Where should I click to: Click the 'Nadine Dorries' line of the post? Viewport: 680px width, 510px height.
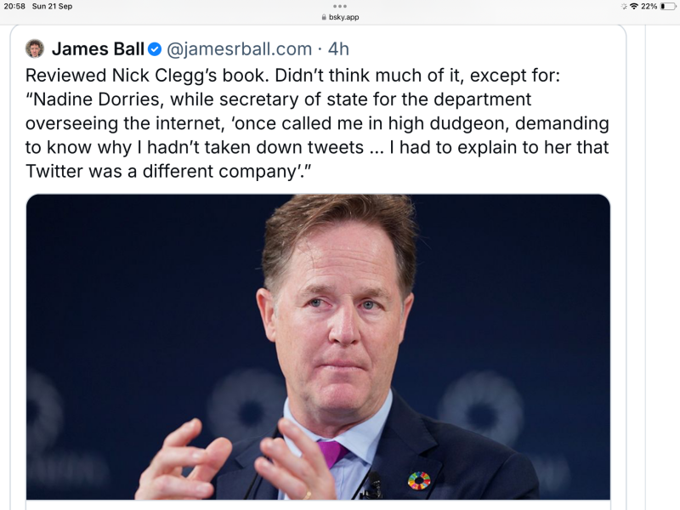[x=280, y=99]
